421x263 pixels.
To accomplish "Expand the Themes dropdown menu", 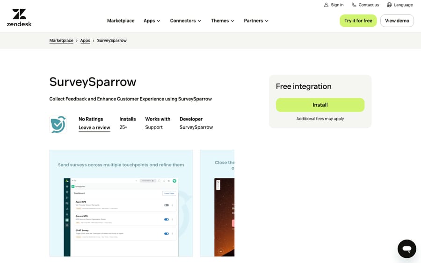I will [x=223, y=21].
